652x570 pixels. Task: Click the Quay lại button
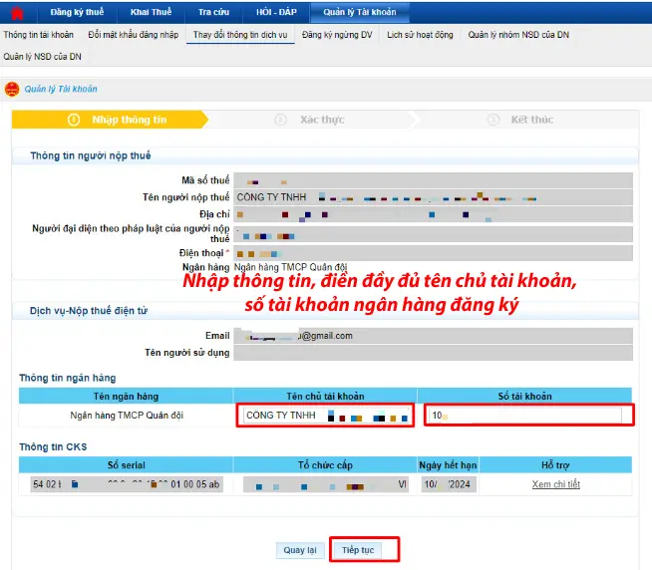click(x=300, y=550)
